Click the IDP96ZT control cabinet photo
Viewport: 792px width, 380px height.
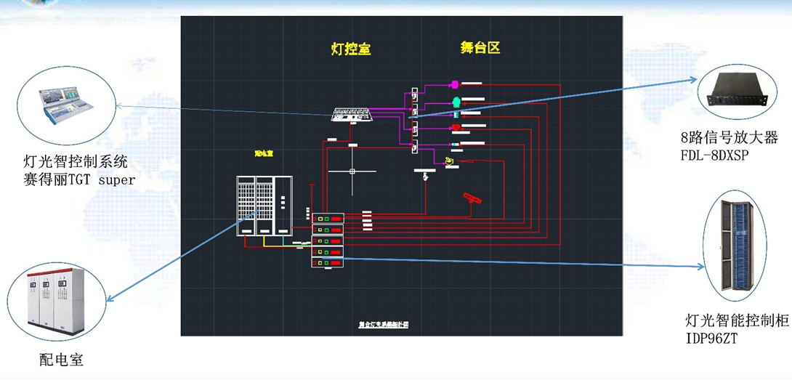(x=738, y=246)
